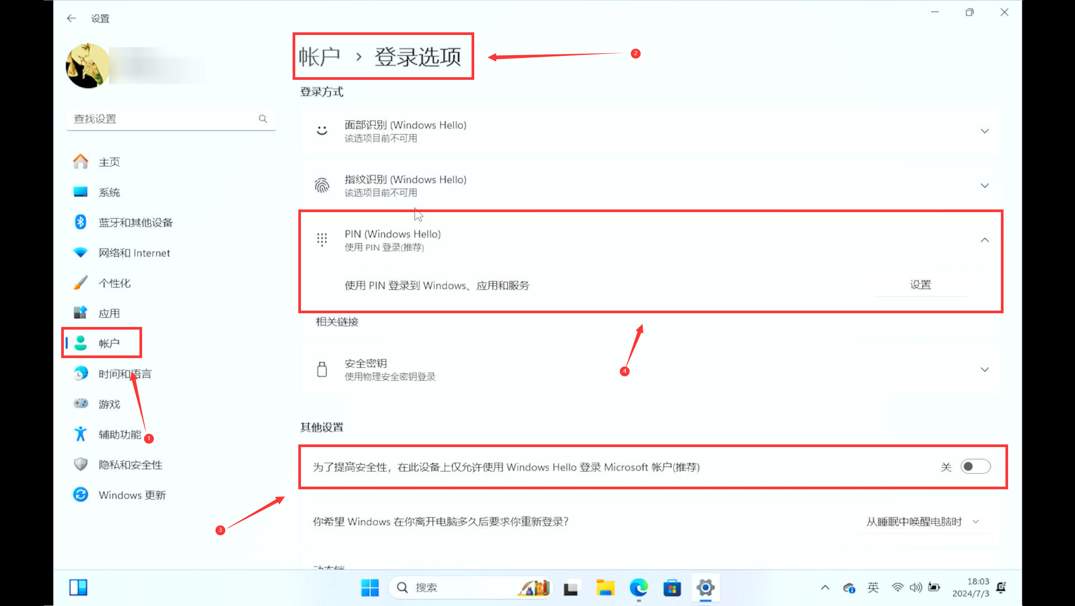Click the Find a setting search field
This screenshot has height=606, width=1075.
click(163, 119)
